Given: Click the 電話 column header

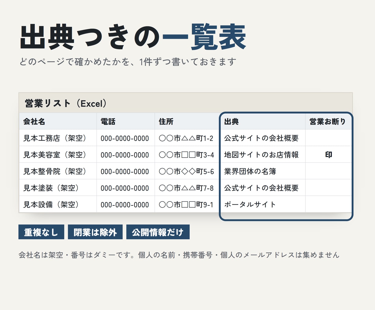Looking at the screenshot, I should coord(126,121).
